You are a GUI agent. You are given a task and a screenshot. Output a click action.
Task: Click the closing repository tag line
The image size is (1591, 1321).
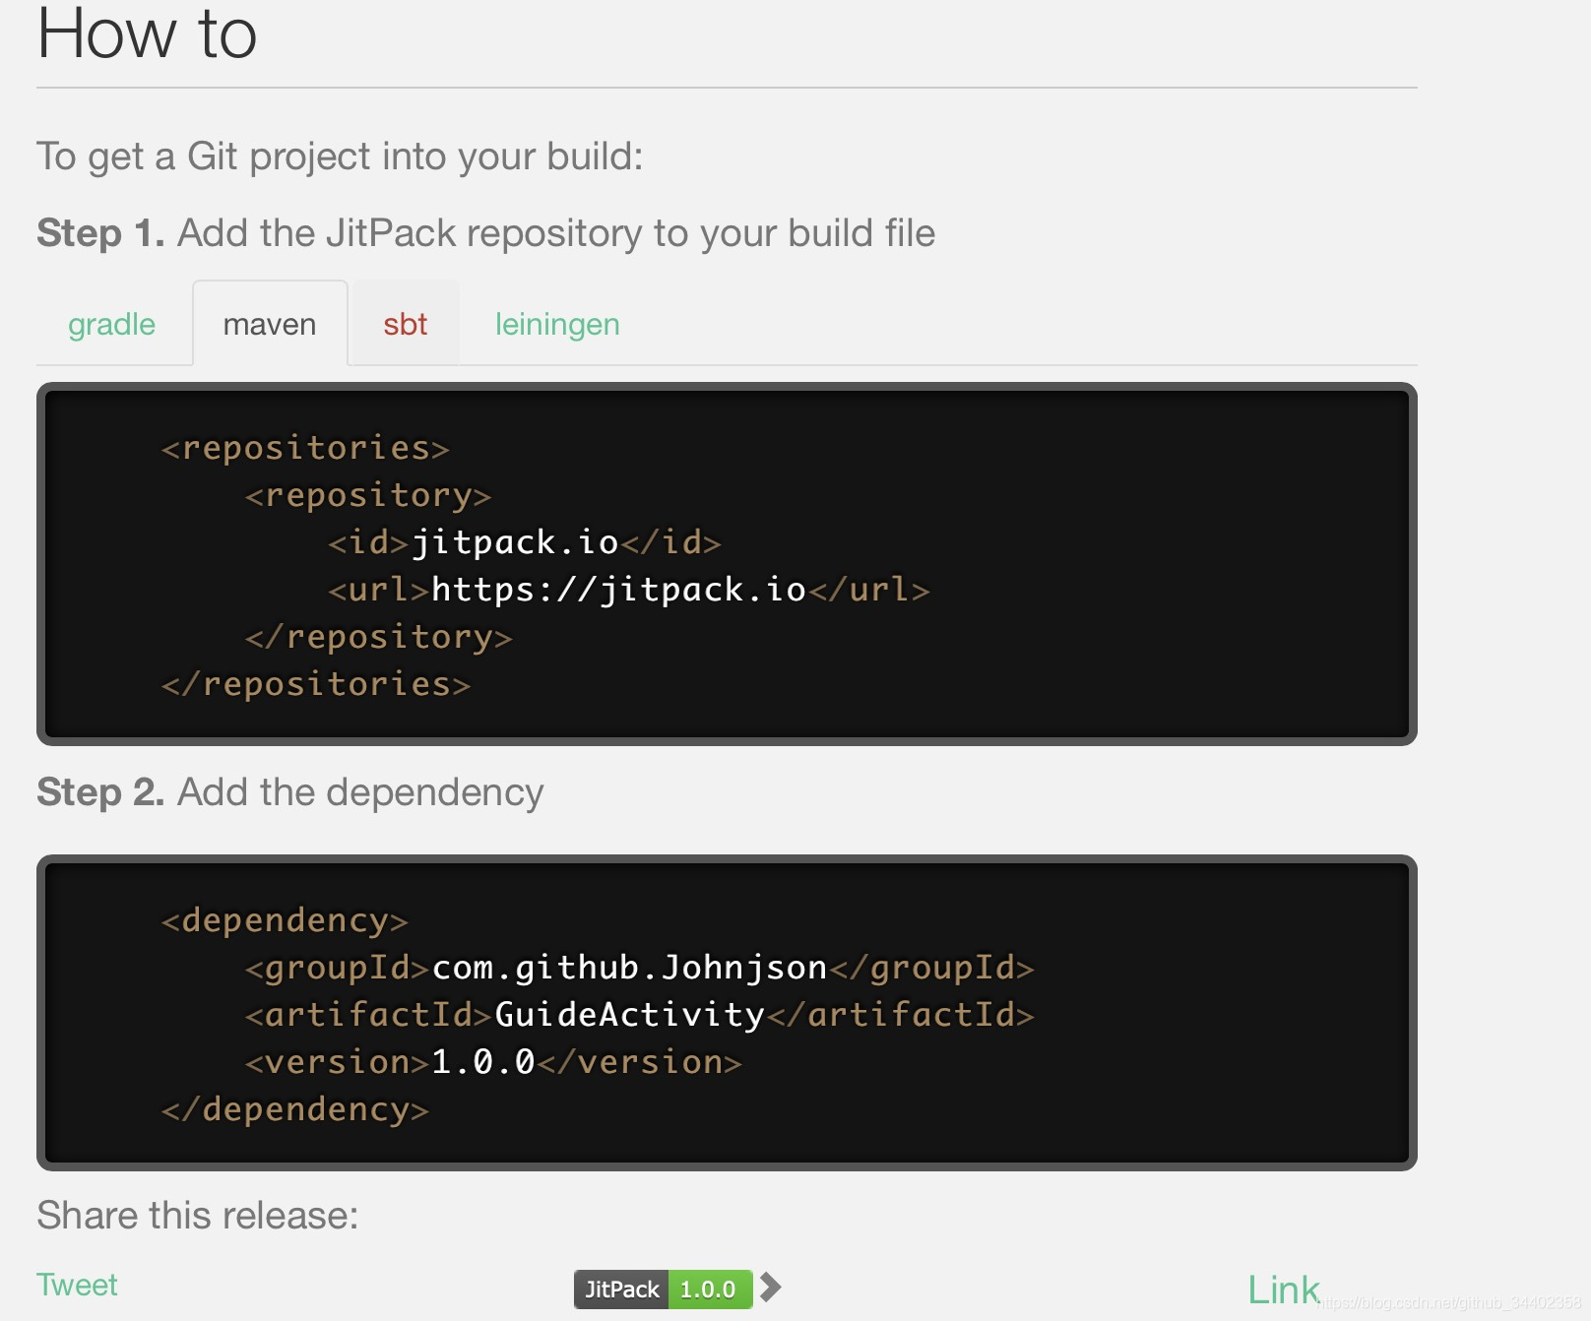(379, 637)
